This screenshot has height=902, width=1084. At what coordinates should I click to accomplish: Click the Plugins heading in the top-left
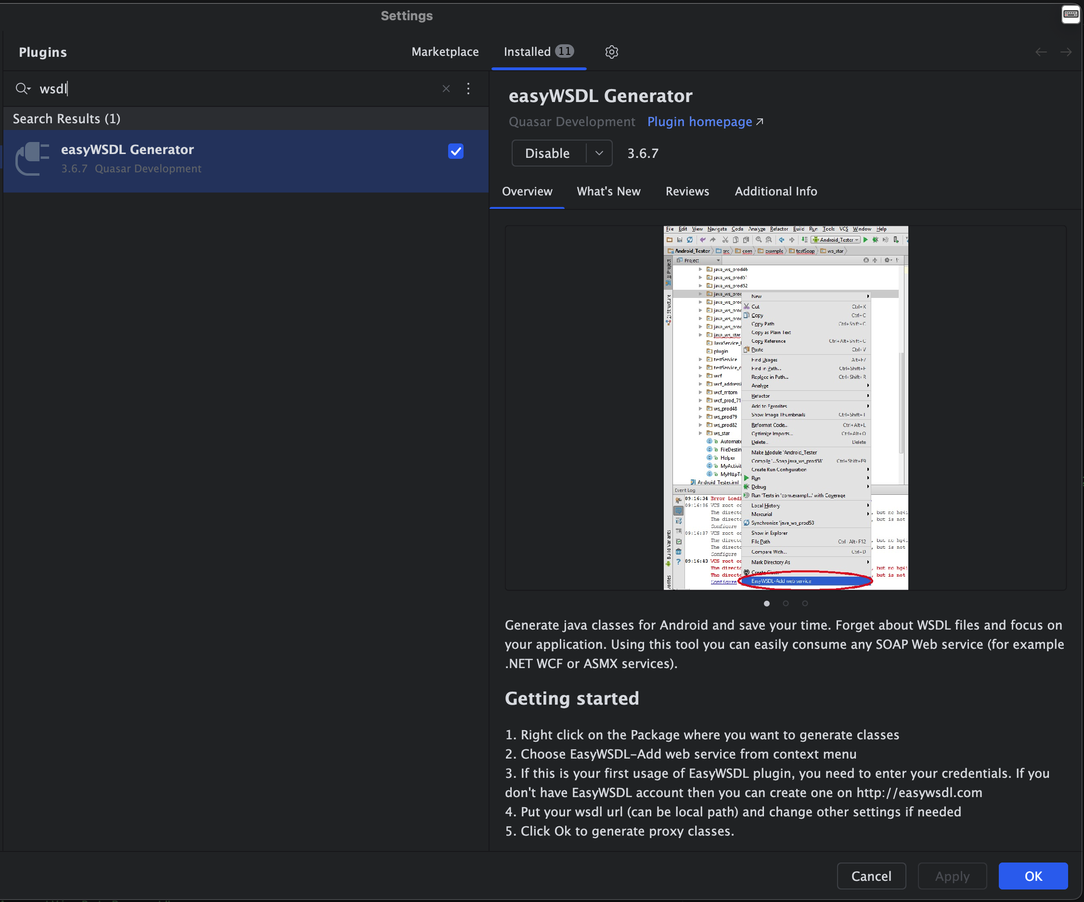click(43, 52)
